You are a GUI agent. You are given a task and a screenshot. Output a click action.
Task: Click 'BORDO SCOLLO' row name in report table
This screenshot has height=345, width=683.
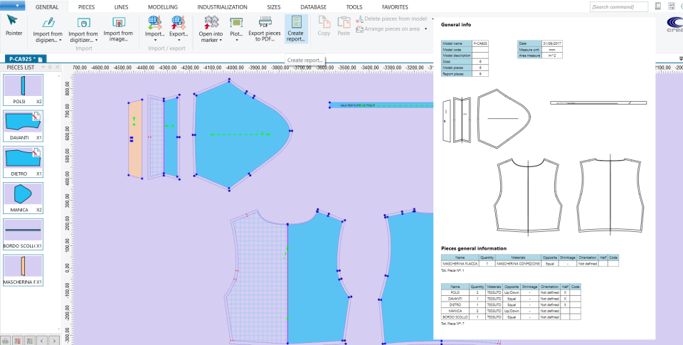point(455,317)
